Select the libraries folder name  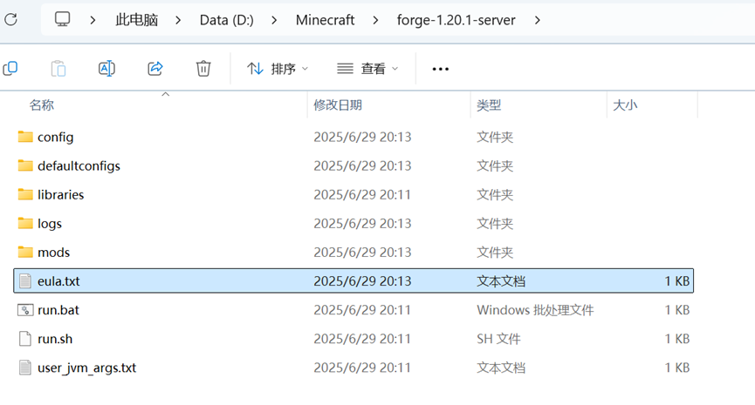click(61, 194)
